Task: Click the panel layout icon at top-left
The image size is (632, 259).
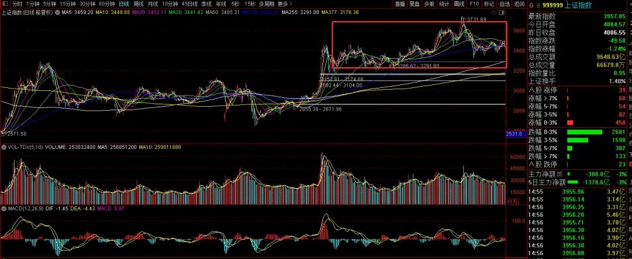Action: [x=6, y=4]
